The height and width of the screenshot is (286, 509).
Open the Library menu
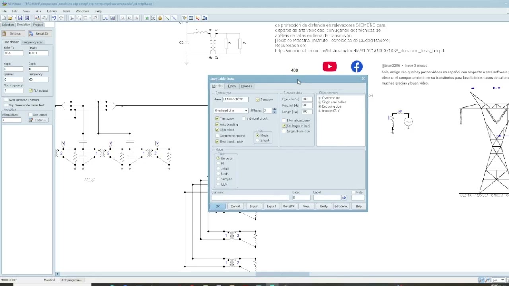pyautogui.click(x=52, y=11)
